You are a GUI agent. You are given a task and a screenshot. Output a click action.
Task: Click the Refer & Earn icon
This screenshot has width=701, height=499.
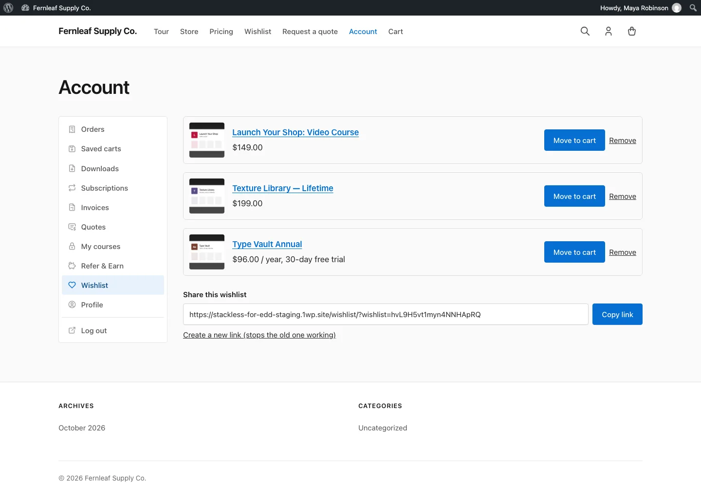pos(72,266)
